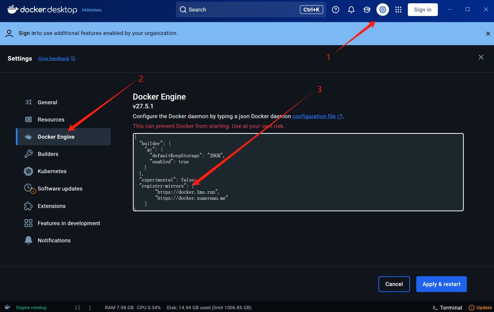This screenshot has height=312, width=494.
Task: Click the Disk 14.94 GB used entry
Action: [209, 307]
